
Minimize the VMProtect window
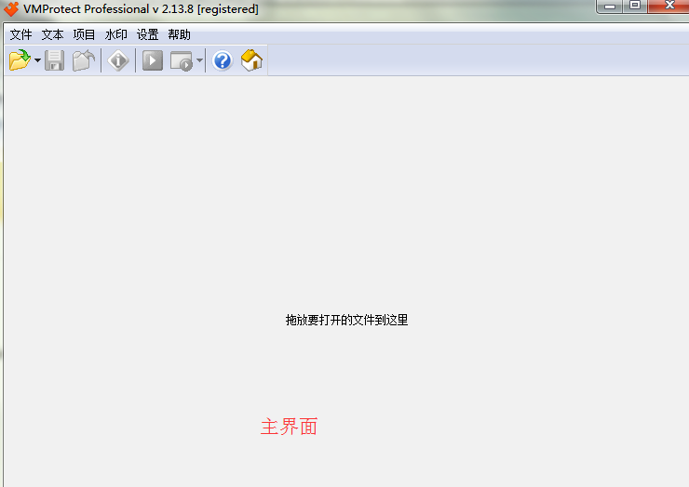point(610,7)
